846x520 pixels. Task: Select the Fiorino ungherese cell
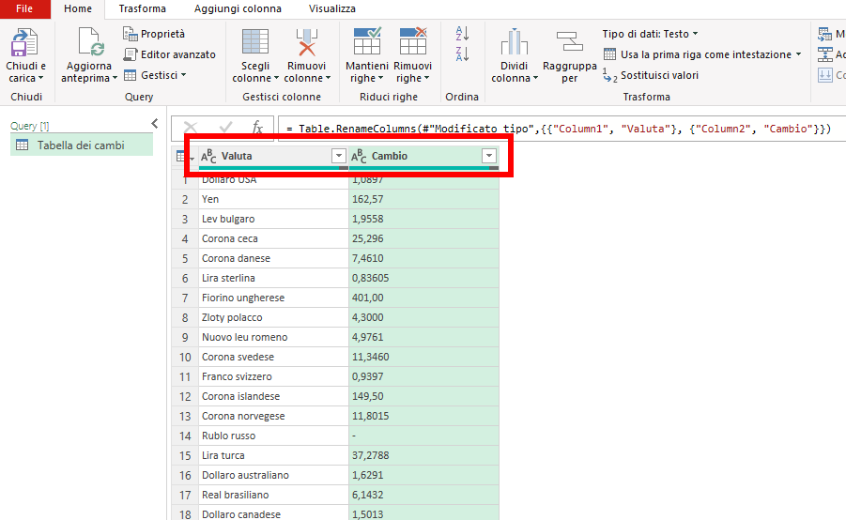(273, 298)
